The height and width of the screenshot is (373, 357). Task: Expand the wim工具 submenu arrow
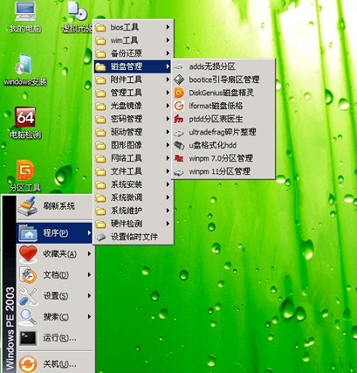168,40
